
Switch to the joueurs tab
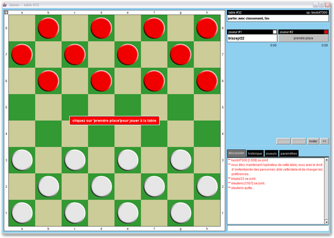click(271, 153)
